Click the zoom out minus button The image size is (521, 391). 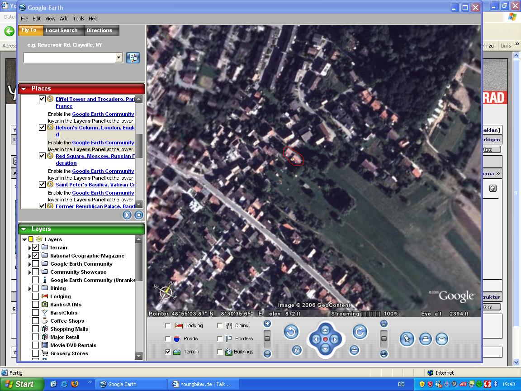click(267, 354)
